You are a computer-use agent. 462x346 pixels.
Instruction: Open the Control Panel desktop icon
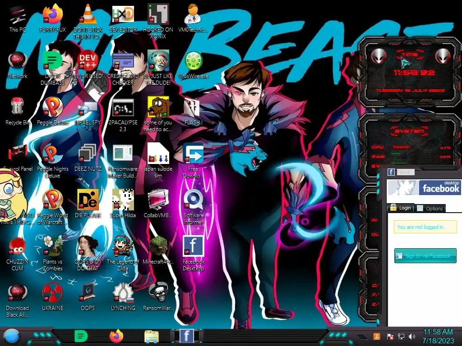[18, 158]
